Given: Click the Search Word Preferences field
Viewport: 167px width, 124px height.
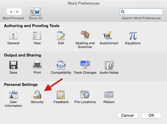Looking at the screenshot, I should 141,12.
